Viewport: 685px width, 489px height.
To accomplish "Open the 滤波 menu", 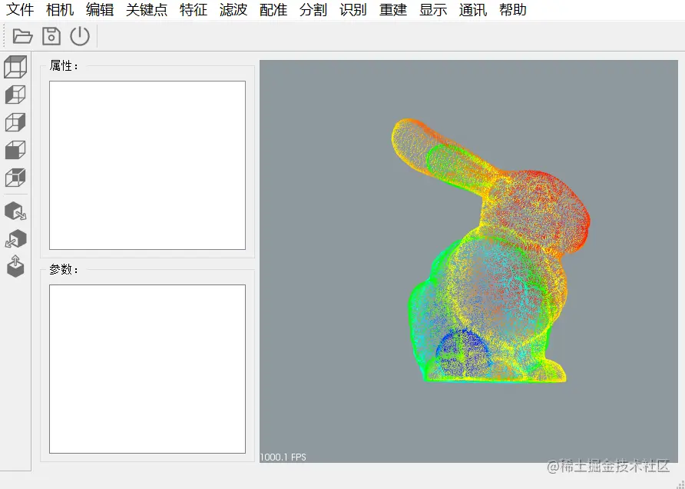I will point(233,10).
